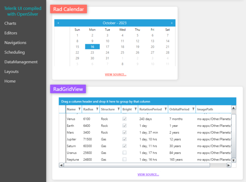Viewport: 246px width, 182px height.
Task: Sort grid by OrbitalPeriod column header
Action: click(x=179, y=109)
